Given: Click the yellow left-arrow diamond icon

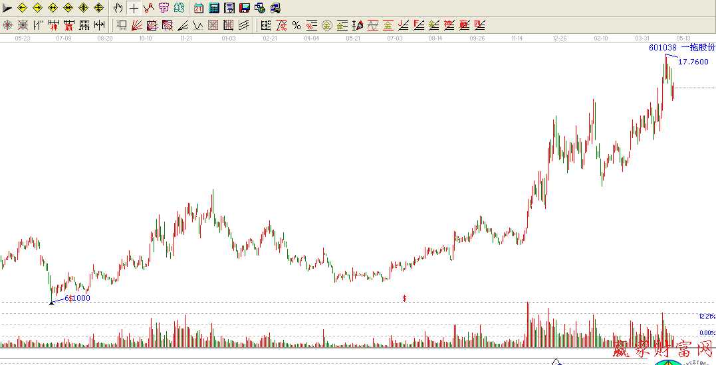Looking at the screenshot, I should click(x=22, y=8).
